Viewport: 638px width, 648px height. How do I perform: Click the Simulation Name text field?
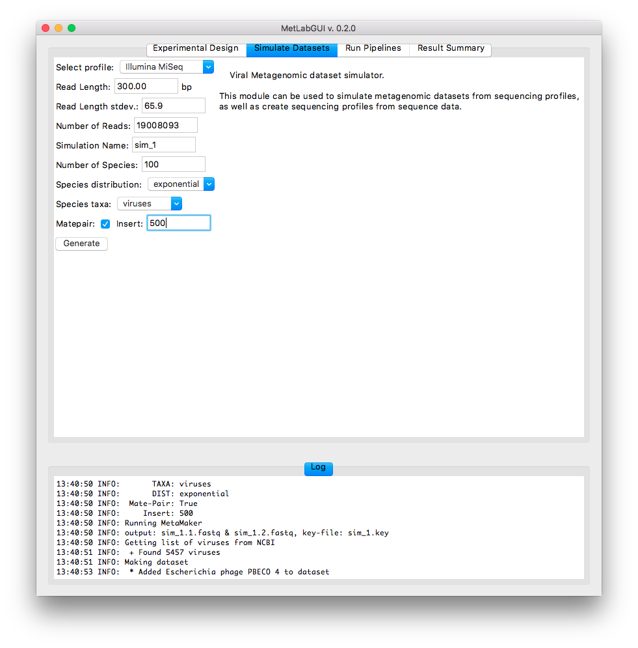(x=163, y=145)
